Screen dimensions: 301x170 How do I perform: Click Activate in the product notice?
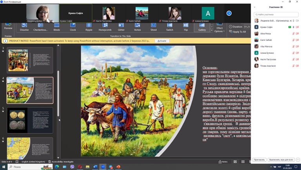(x=162, y=41)
